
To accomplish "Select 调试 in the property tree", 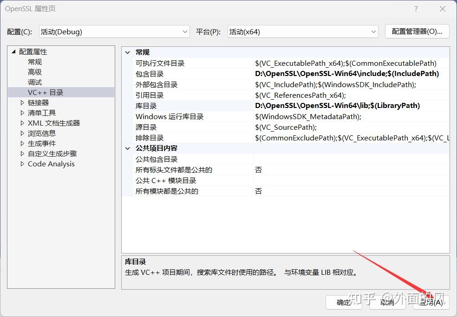I will point(35,82).
